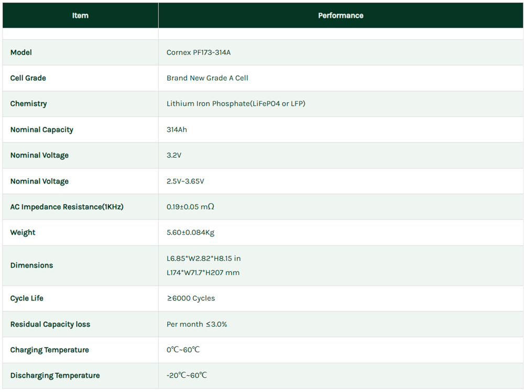
Task: Click the "Cell Grade" row label
Action: click(28, 78)
